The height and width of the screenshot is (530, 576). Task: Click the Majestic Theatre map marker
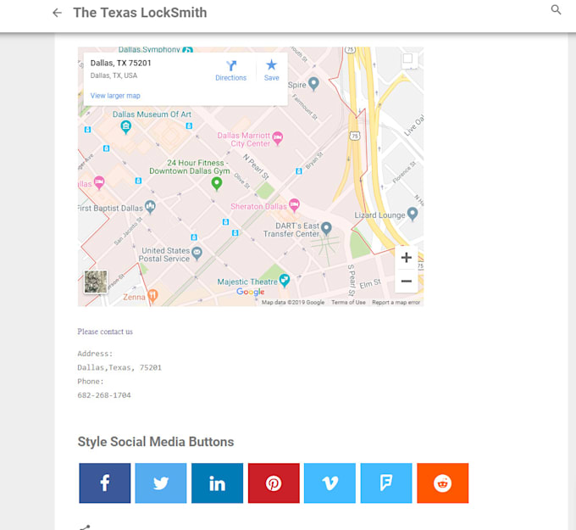[285, 281]
